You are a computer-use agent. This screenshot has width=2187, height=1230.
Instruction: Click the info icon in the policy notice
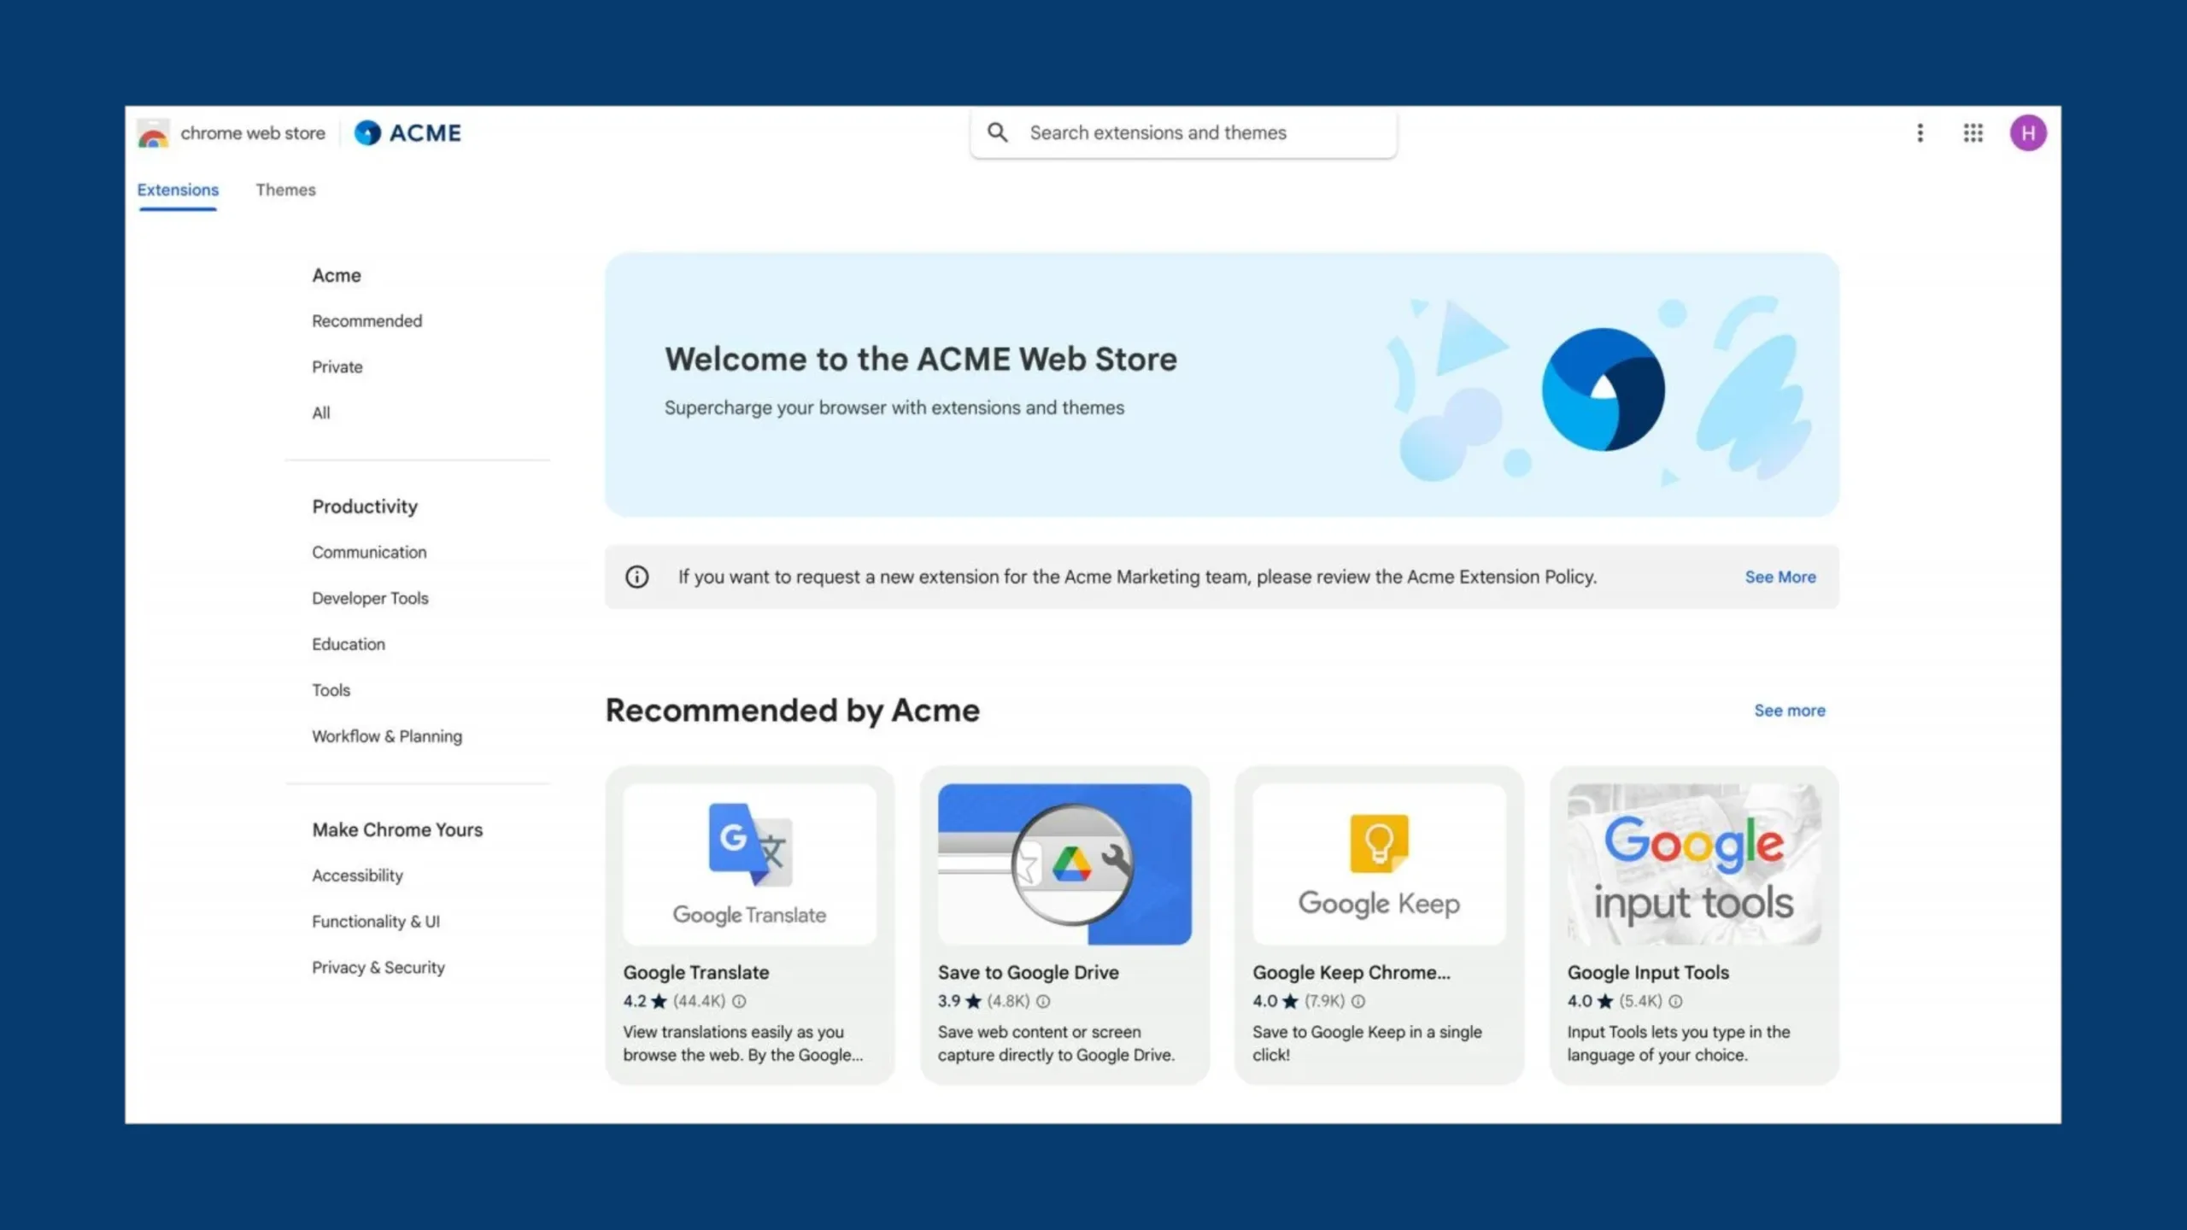click(636, 577)
